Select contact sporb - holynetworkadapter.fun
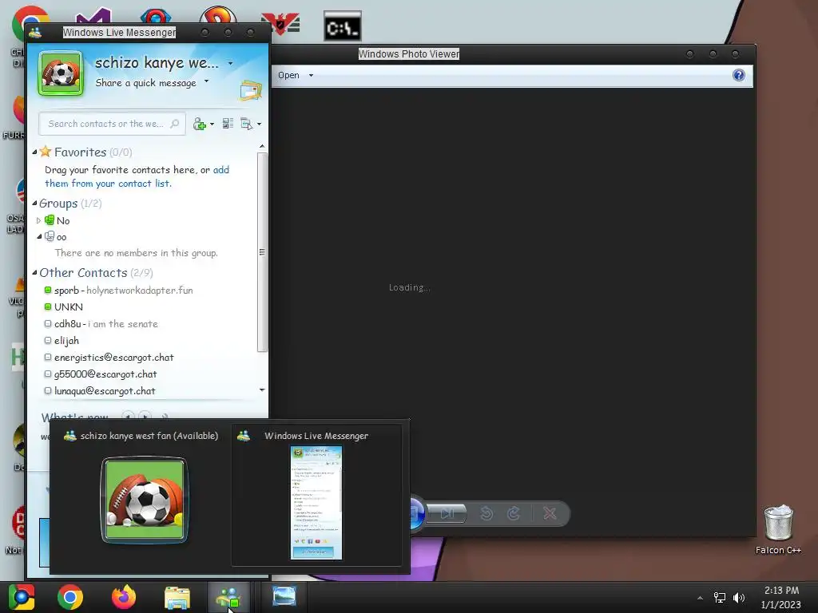Screen dimensions: 818x613 (124, 290)
